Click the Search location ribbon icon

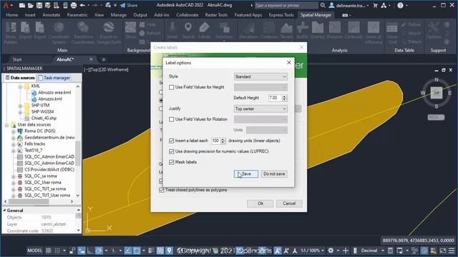point(188,31)
